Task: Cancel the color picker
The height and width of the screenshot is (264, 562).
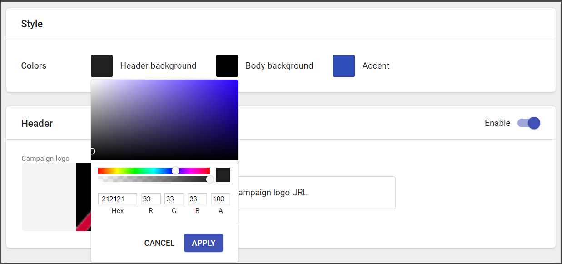Action: coord(159,243)
